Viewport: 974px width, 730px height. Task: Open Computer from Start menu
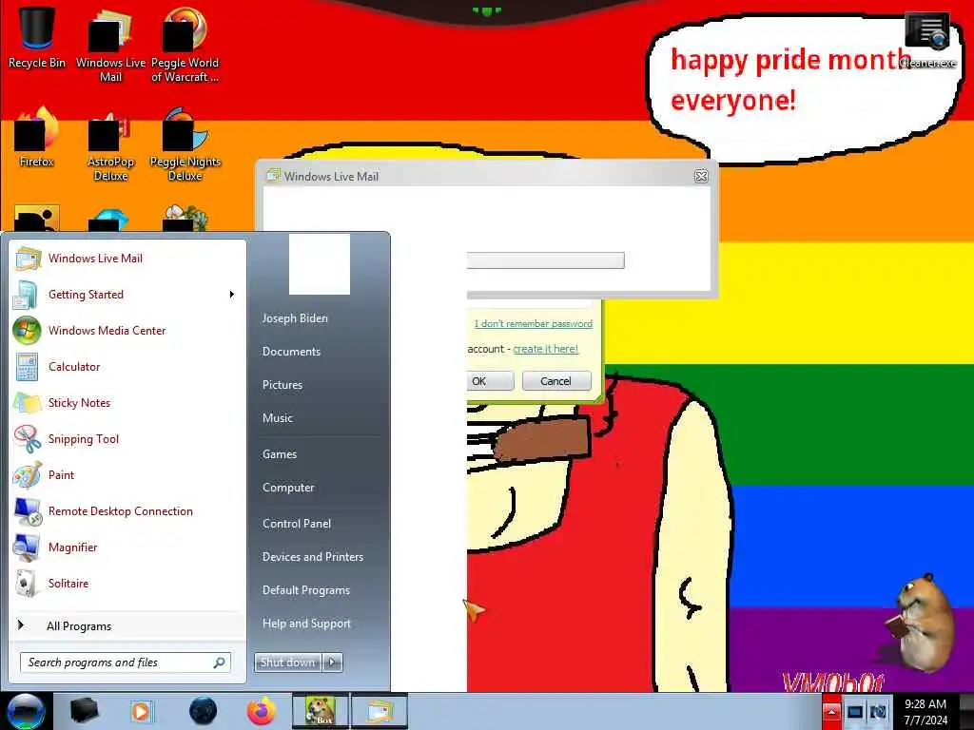coord(288,488)
